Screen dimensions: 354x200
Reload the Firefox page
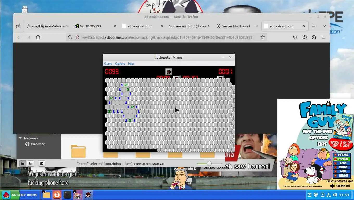coord(38,37)
